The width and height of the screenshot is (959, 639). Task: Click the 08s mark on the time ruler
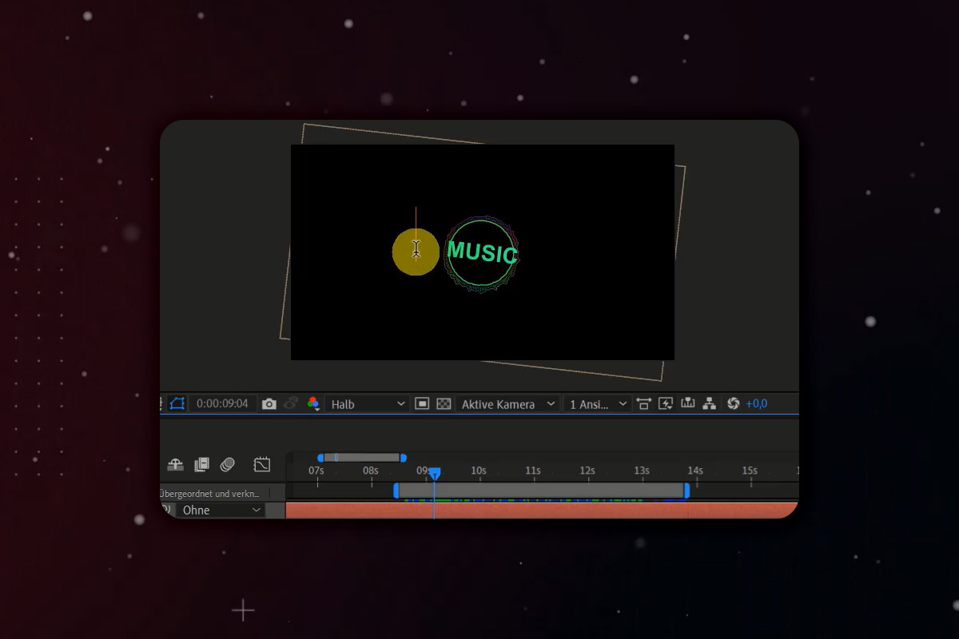tap(370, 470)
